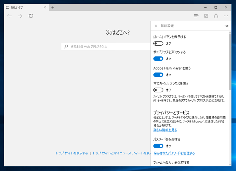Close the 新しいタブ tab
This screenshot has height=171, width=236.
tap(45, 7)
